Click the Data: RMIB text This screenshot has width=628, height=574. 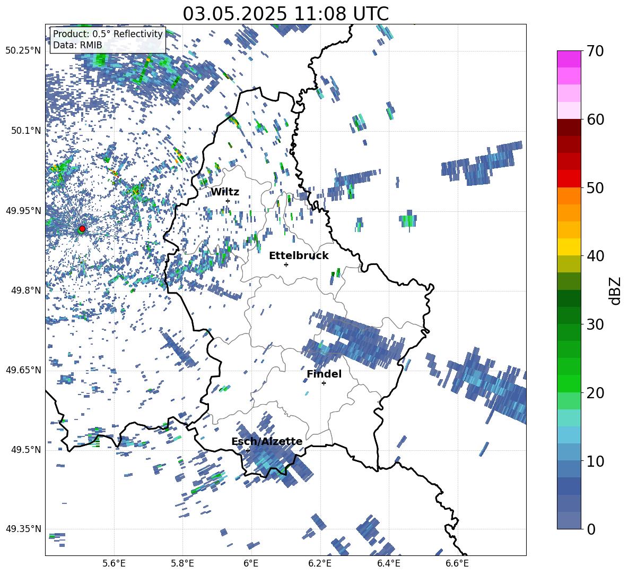point(77,45)
